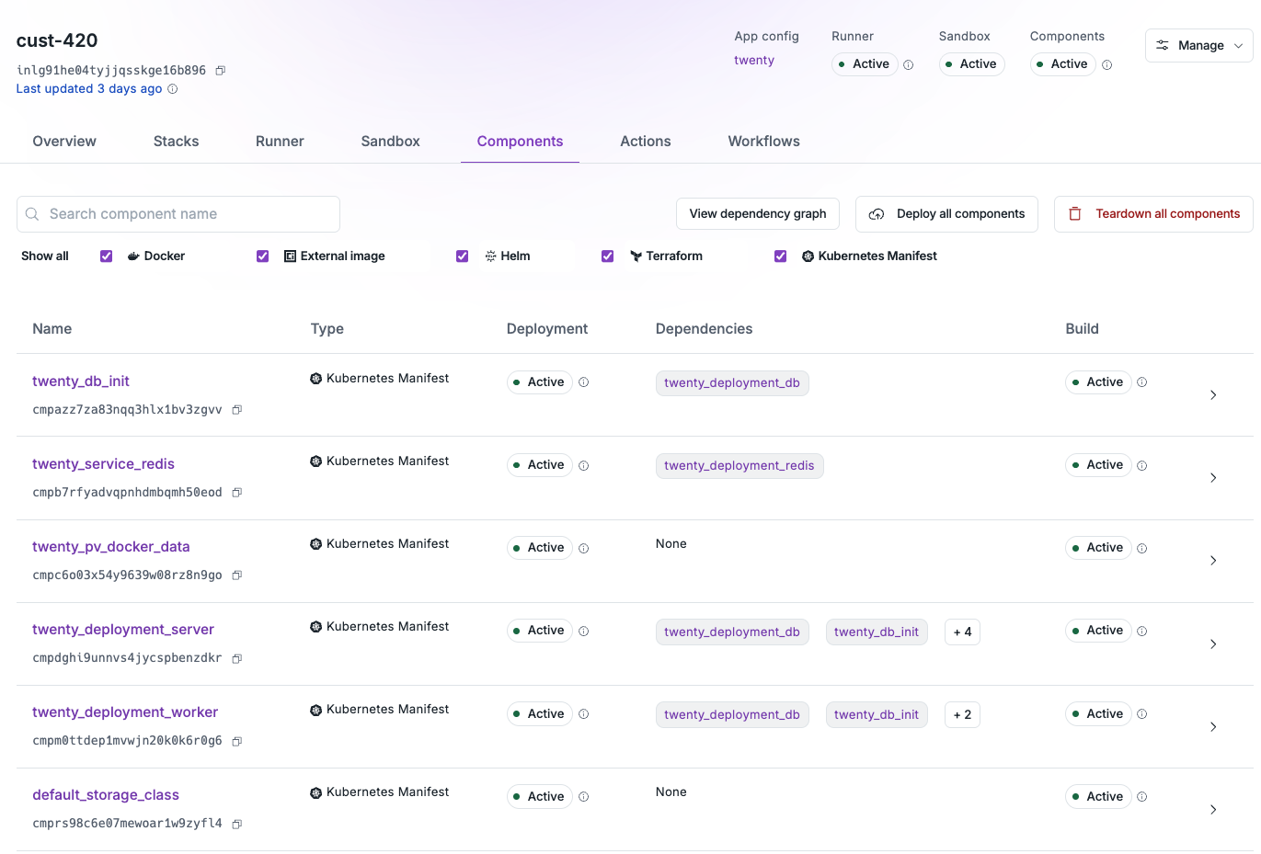This screenshot has height=854, width=1261.
Task: Open the twenty_deployment_redis dependency chip
Action: click(x=739, y=465)
